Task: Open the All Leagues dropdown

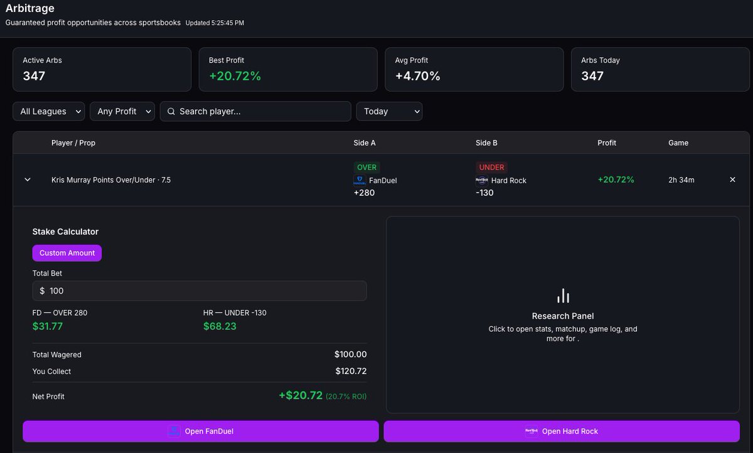Action: [49, 111]
